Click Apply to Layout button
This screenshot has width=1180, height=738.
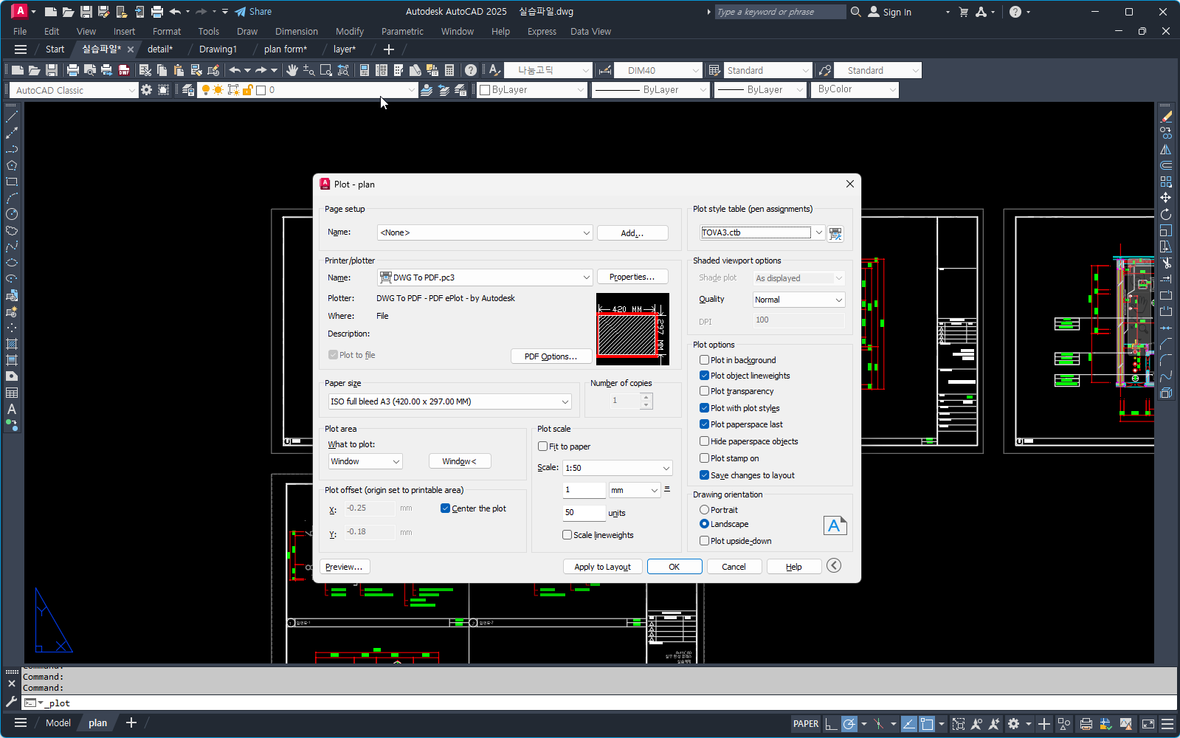(602, 567)
